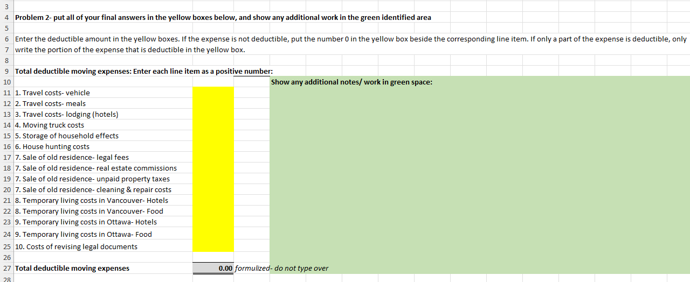Select row header 20

(6, 189)
